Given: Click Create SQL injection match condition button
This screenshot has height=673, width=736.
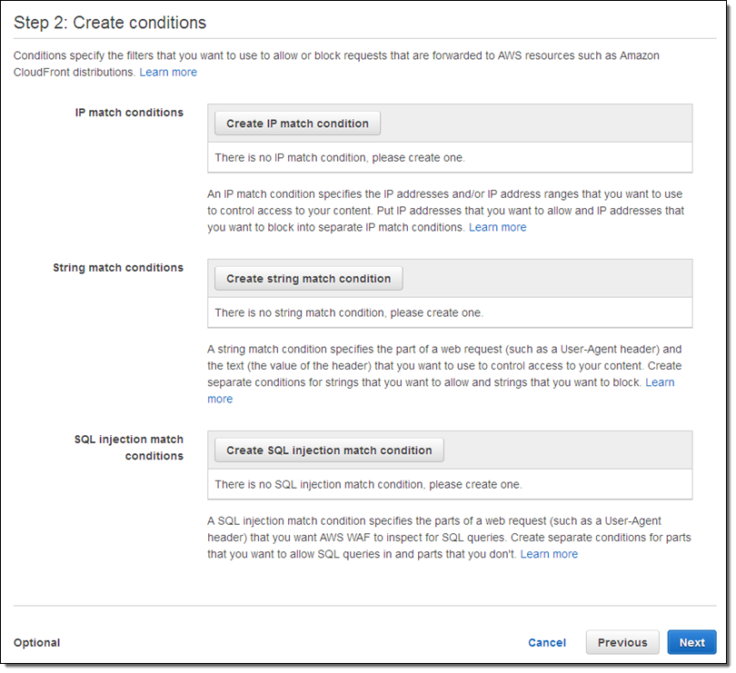Looking at the screenshot, I should pos(329,450).
